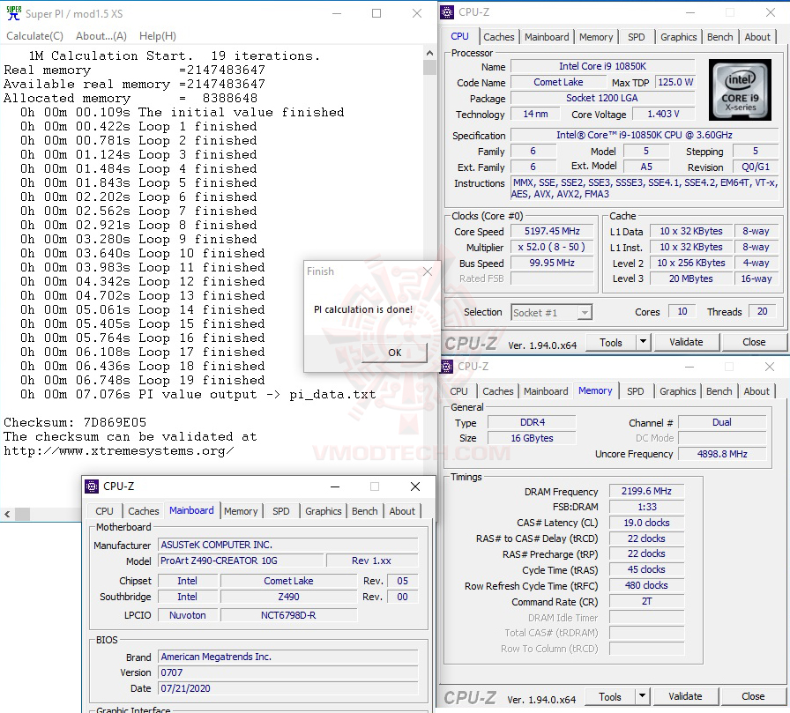Click Super PI vertical scrollbar up arrow
The height and width of the screenshot is (713, 790).
tap(429, 53)
